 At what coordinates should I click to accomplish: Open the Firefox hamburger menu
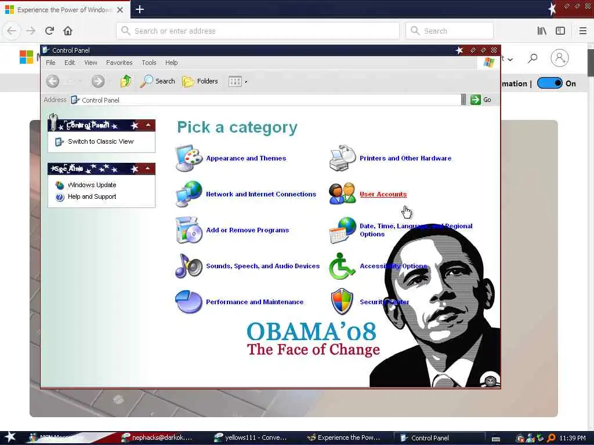pos(583,31)
